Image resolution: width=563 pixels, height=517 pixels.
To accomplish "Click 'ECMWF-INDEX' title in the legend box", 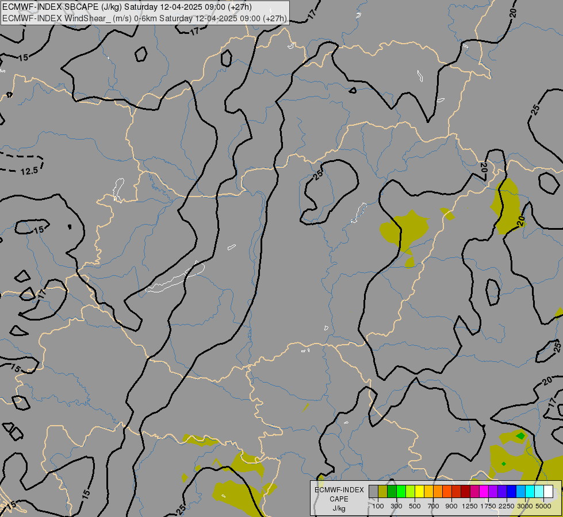I will [x=339, y=490].
